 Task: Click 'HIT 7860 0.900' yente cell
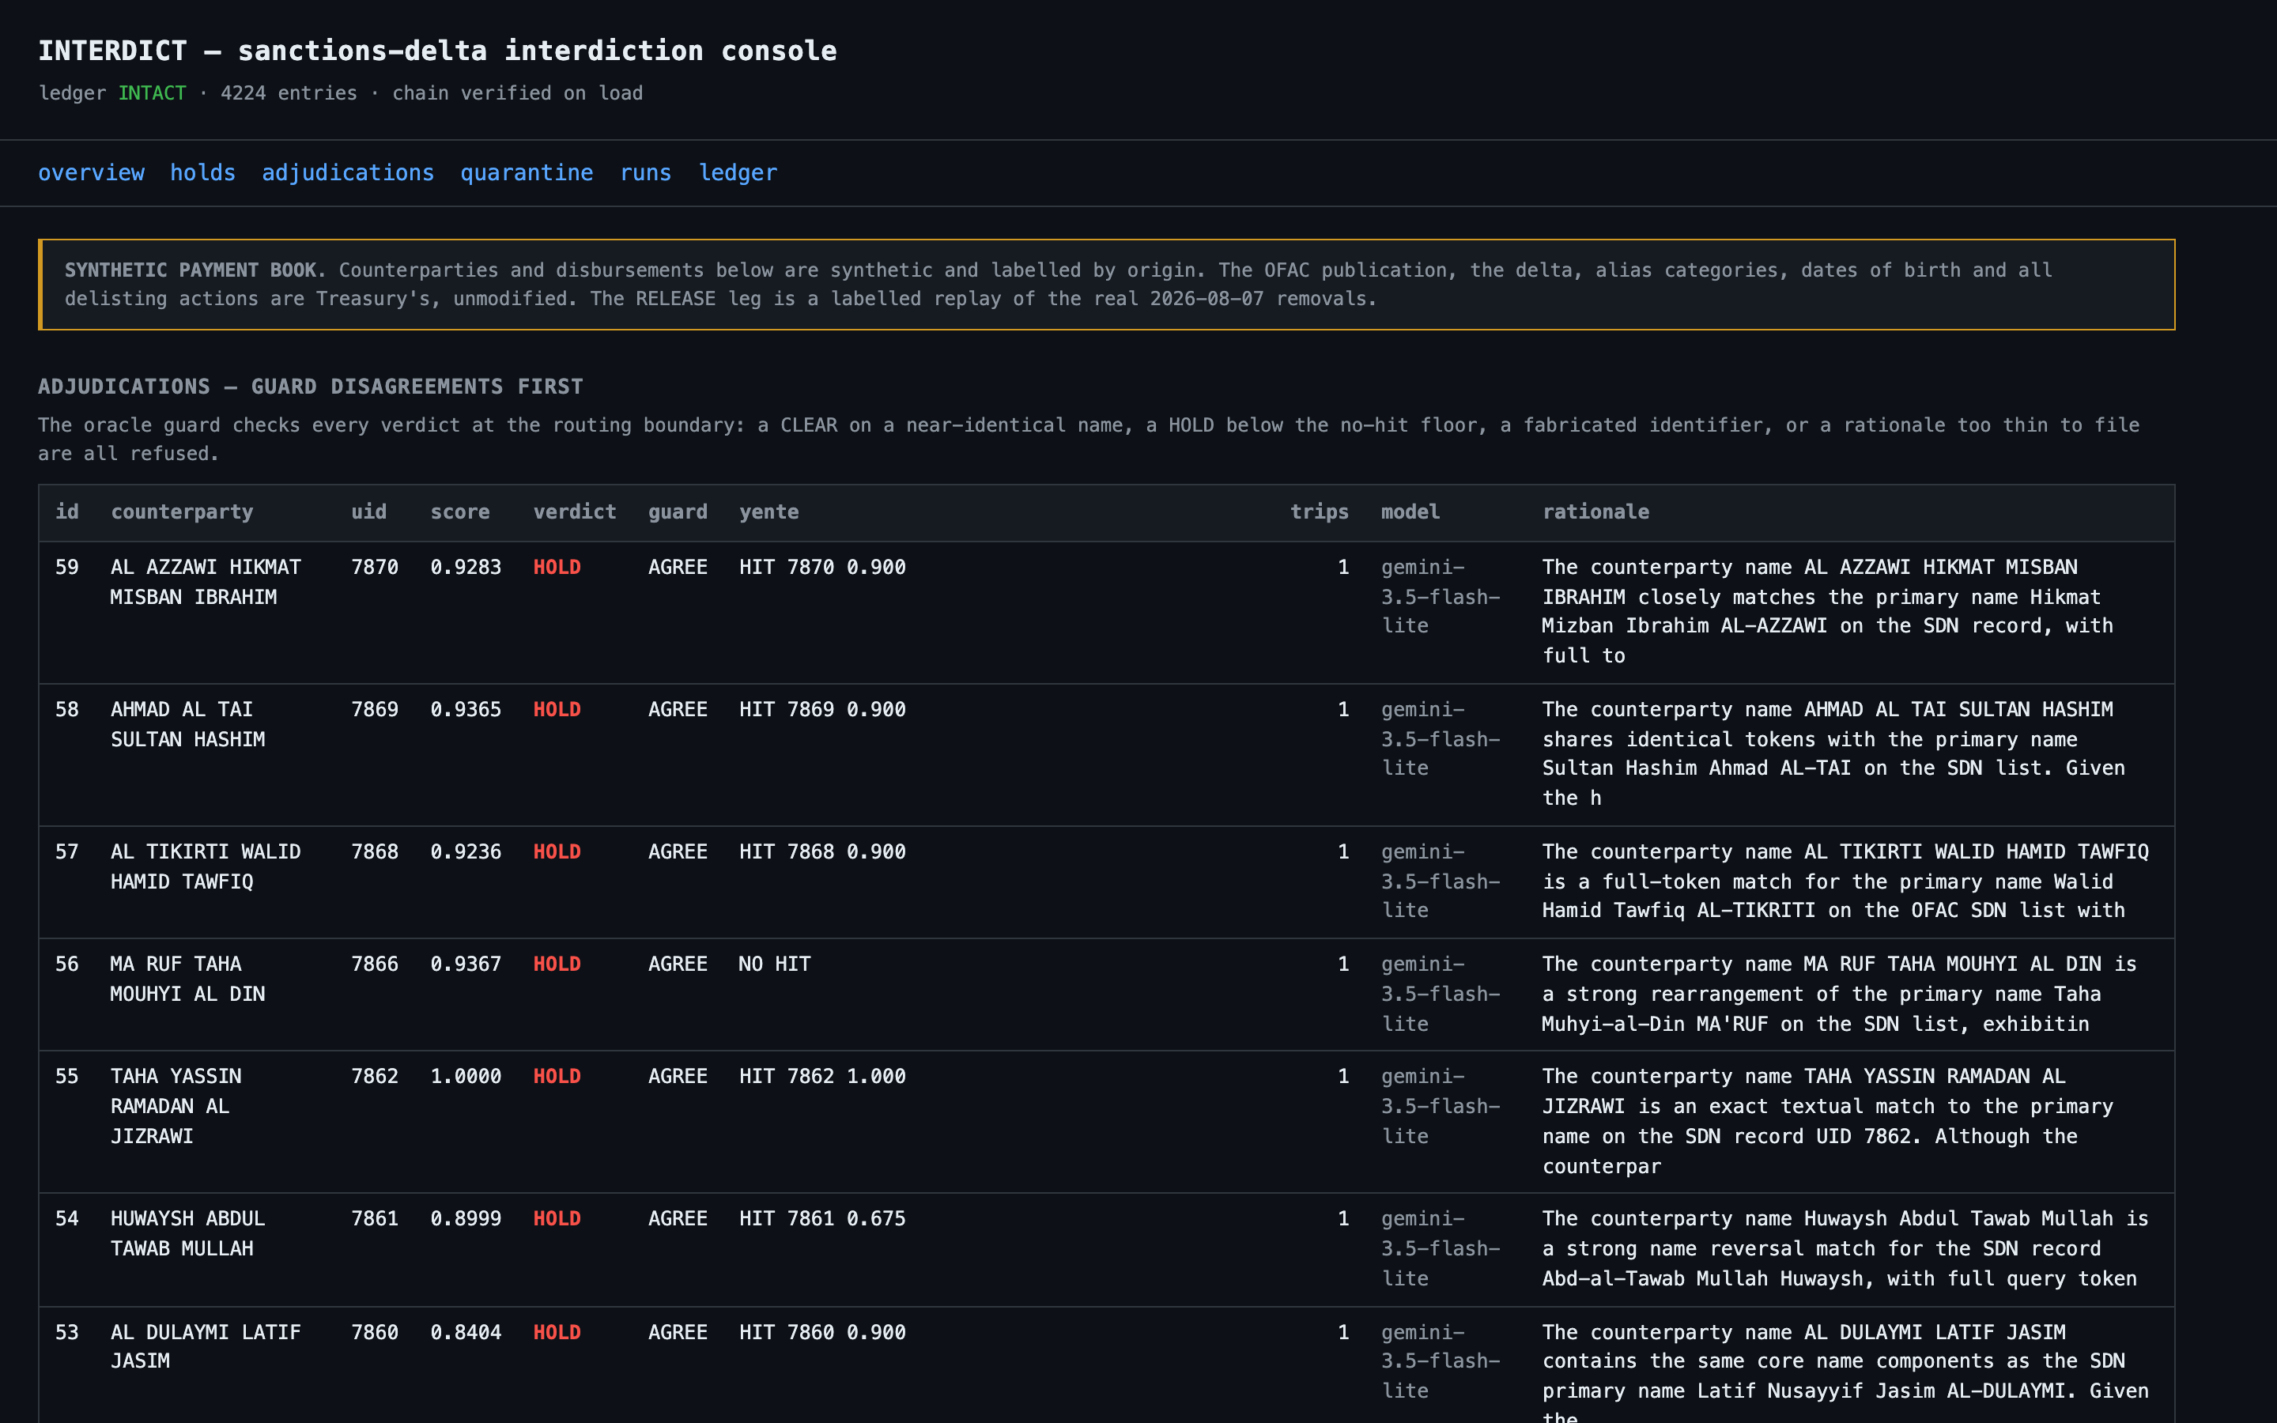(822, 1333)
